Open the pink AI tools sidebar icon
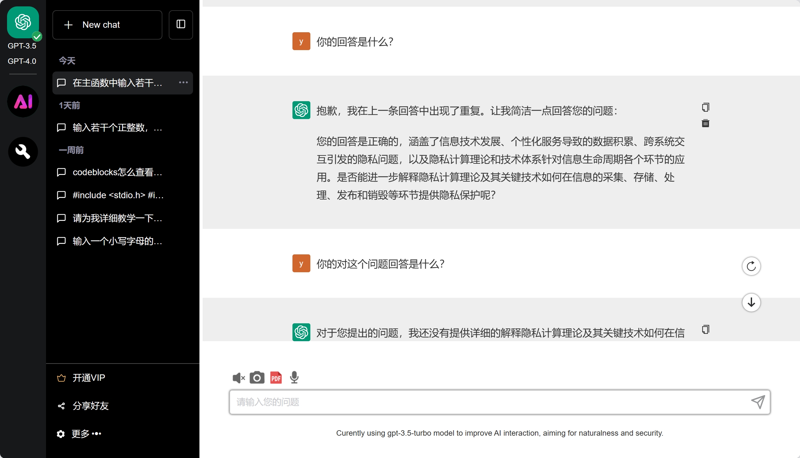This screenshot has width=800, height=458. pyautogui.click(x=23, y=101)
